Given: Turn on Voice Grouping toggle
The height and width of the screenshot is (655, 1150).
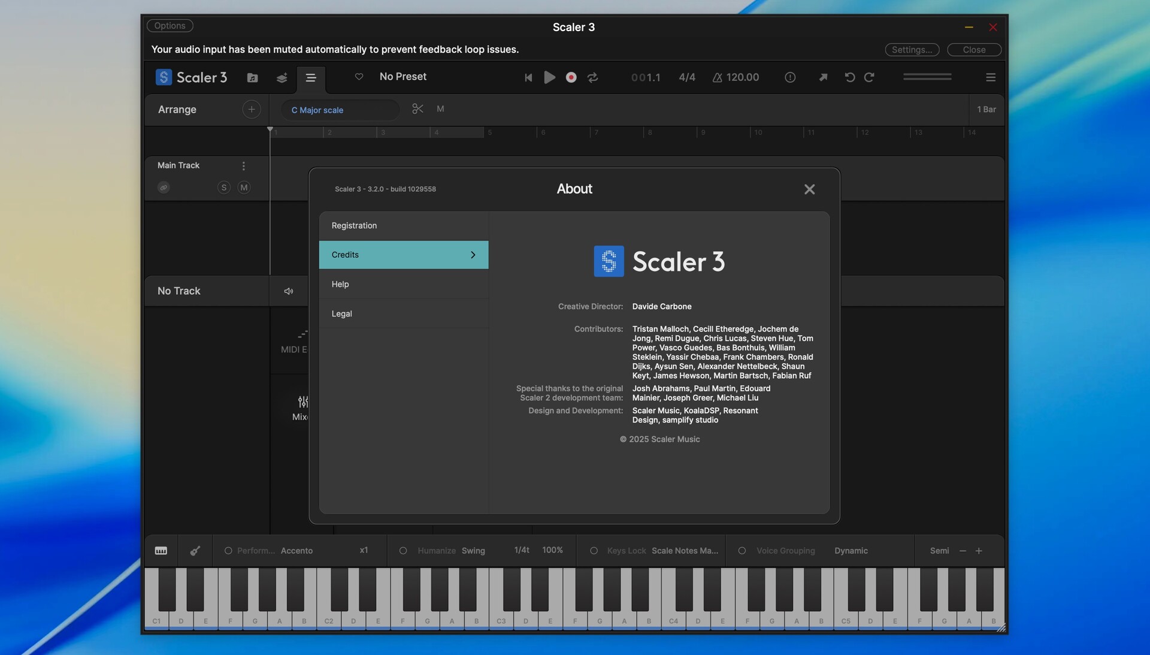Looking at the screenshot, I should (742, 551).
